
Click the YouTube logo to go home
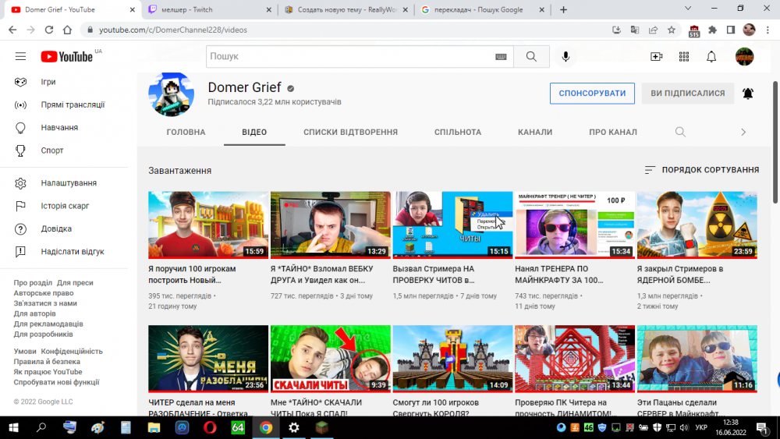pyautogui.click(x=66, y=56)
